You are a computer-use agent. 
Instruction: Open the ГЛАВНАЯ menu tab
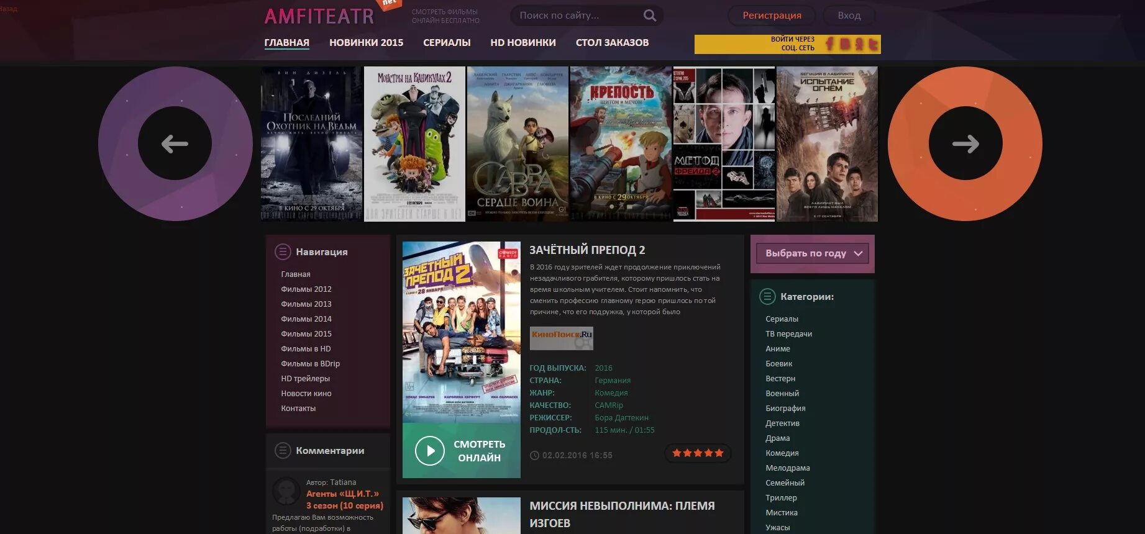point(287,43)
